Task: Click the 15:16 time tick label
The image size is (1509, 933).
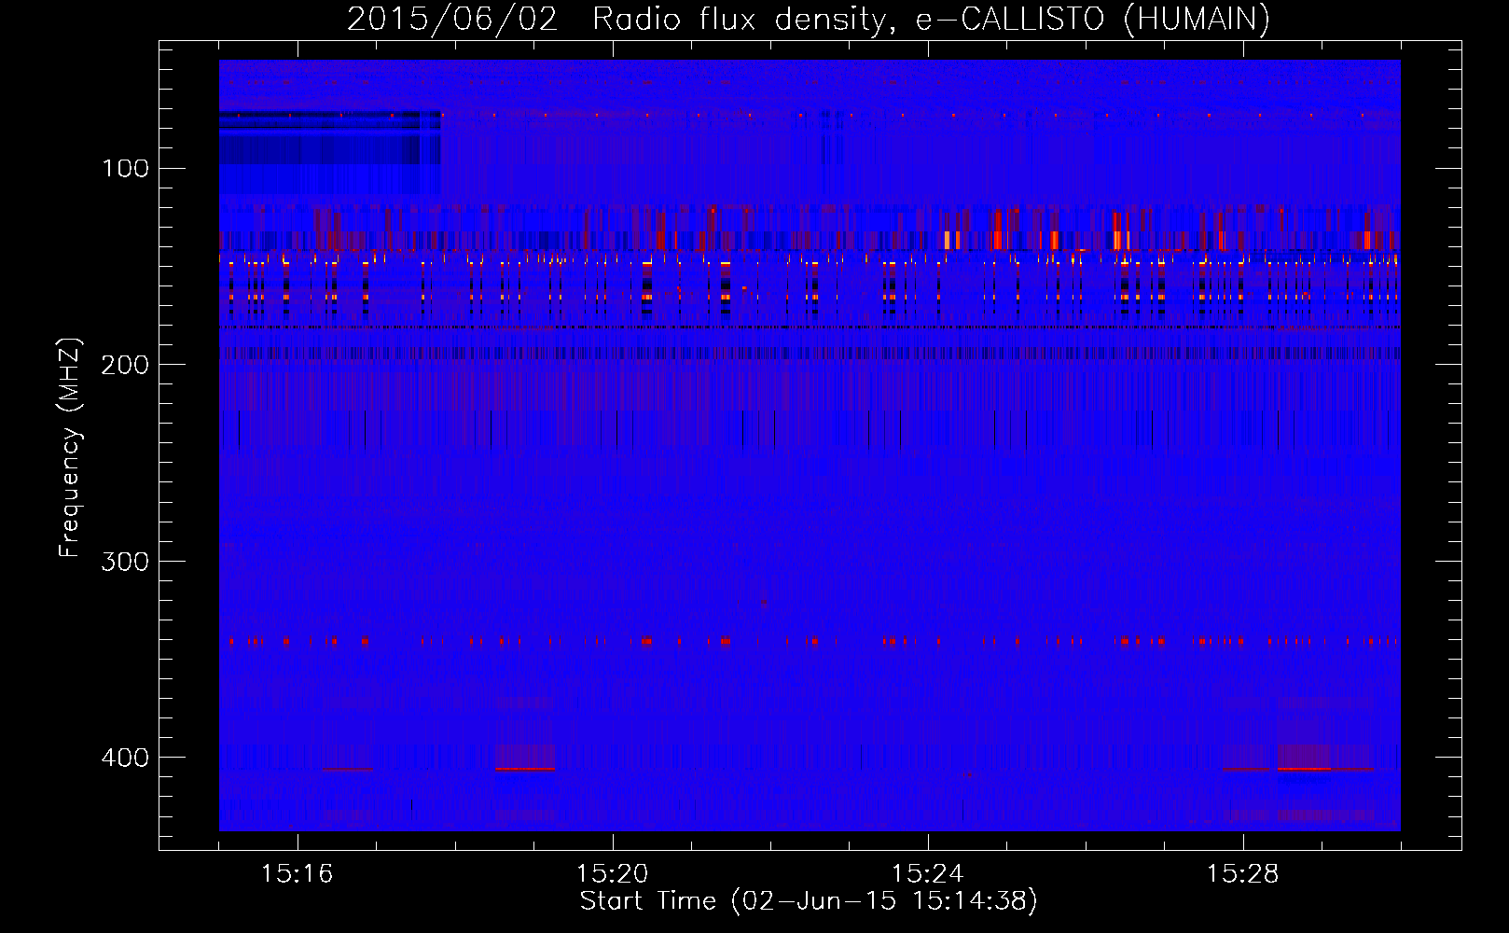Action: [297, 873]
